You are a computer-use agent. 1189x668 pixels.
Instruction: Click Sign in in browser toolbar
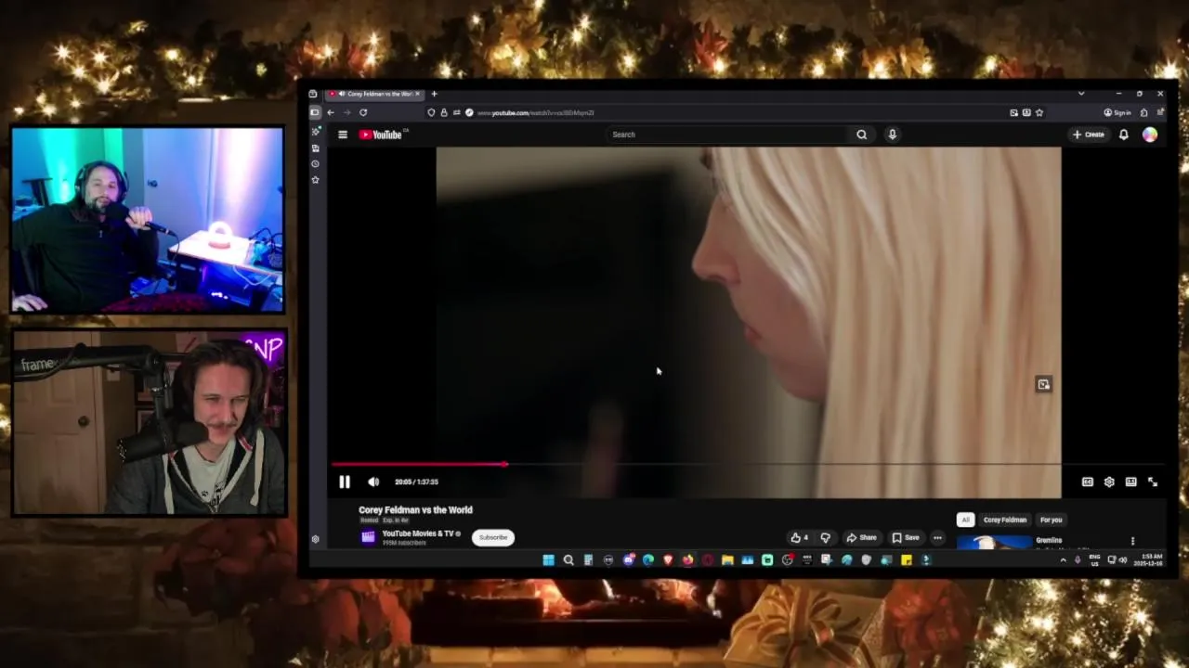[1117, 112]
